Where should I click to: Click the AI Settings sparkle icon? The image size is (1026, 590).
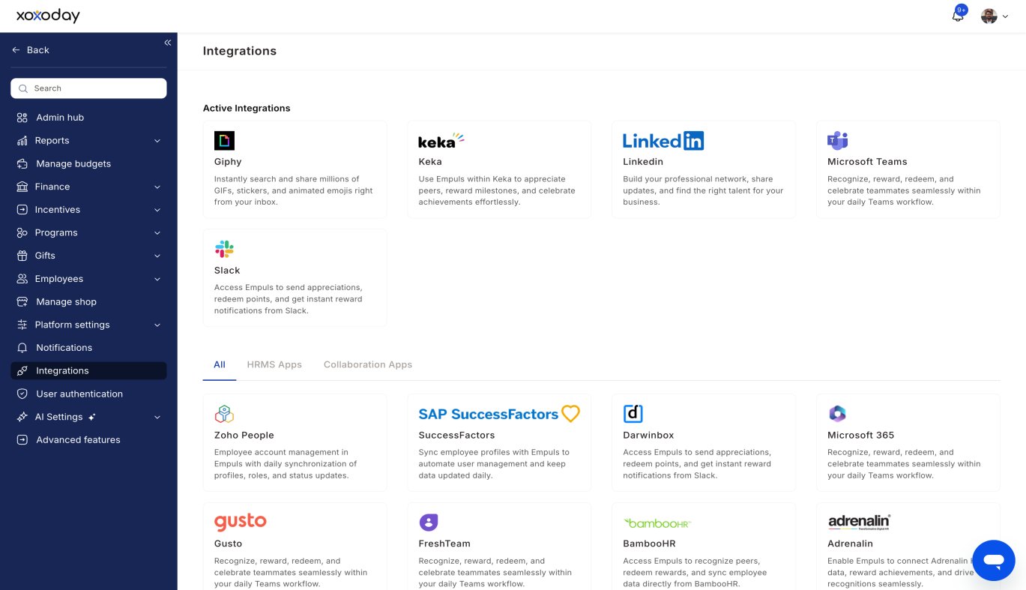22,417
